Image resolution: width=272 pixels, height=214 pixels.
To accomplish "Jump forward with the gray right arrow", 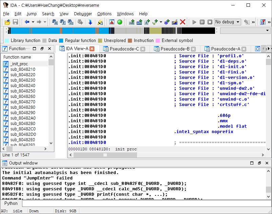I will click(x=39, y=22).
